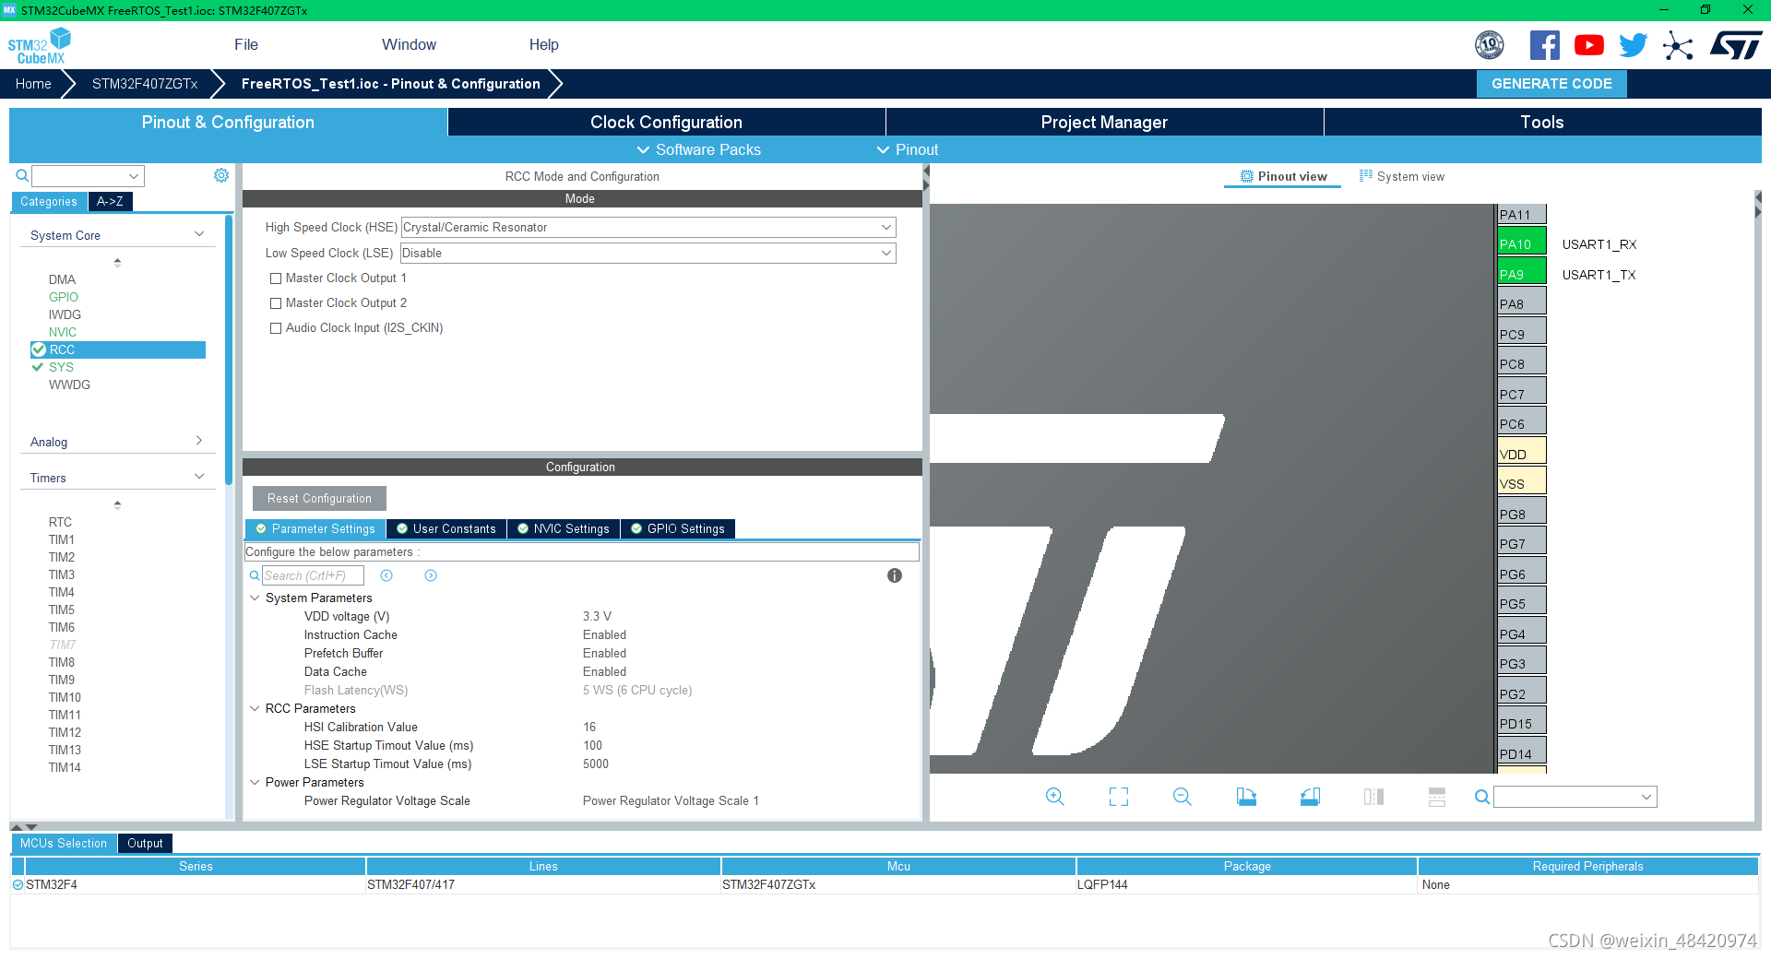Image resolution: width=1771 pixels, height=959 pixels.
Task: Open the pin search combo box
Action: point(1575,797)
